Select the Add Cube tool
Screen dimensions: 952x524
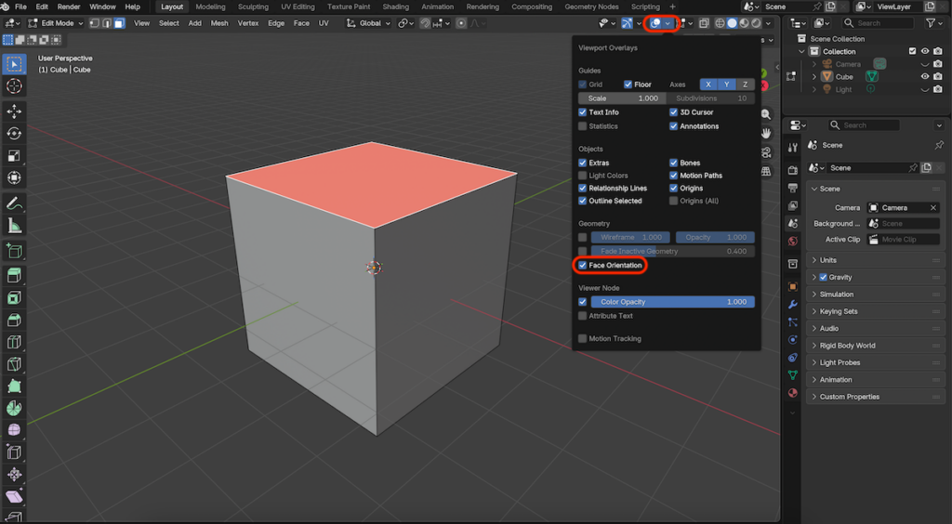(x=14, y=250)
